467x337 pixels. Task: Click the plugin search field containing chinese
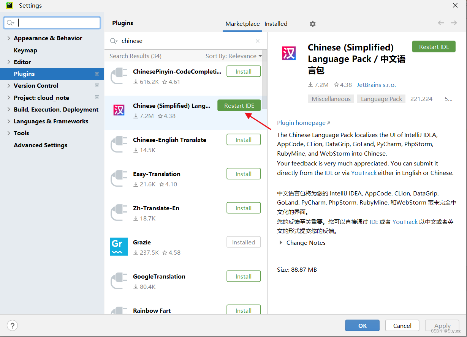(x=186, y=41)
